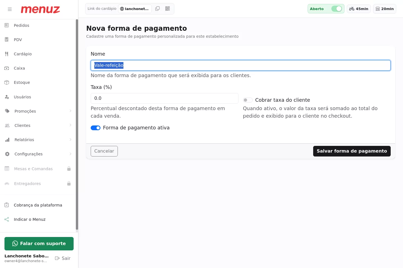The height and width of the screenshot is (268, 403).
Task: Expand the Relatórios submenu chevron
Action: (71, 139)
